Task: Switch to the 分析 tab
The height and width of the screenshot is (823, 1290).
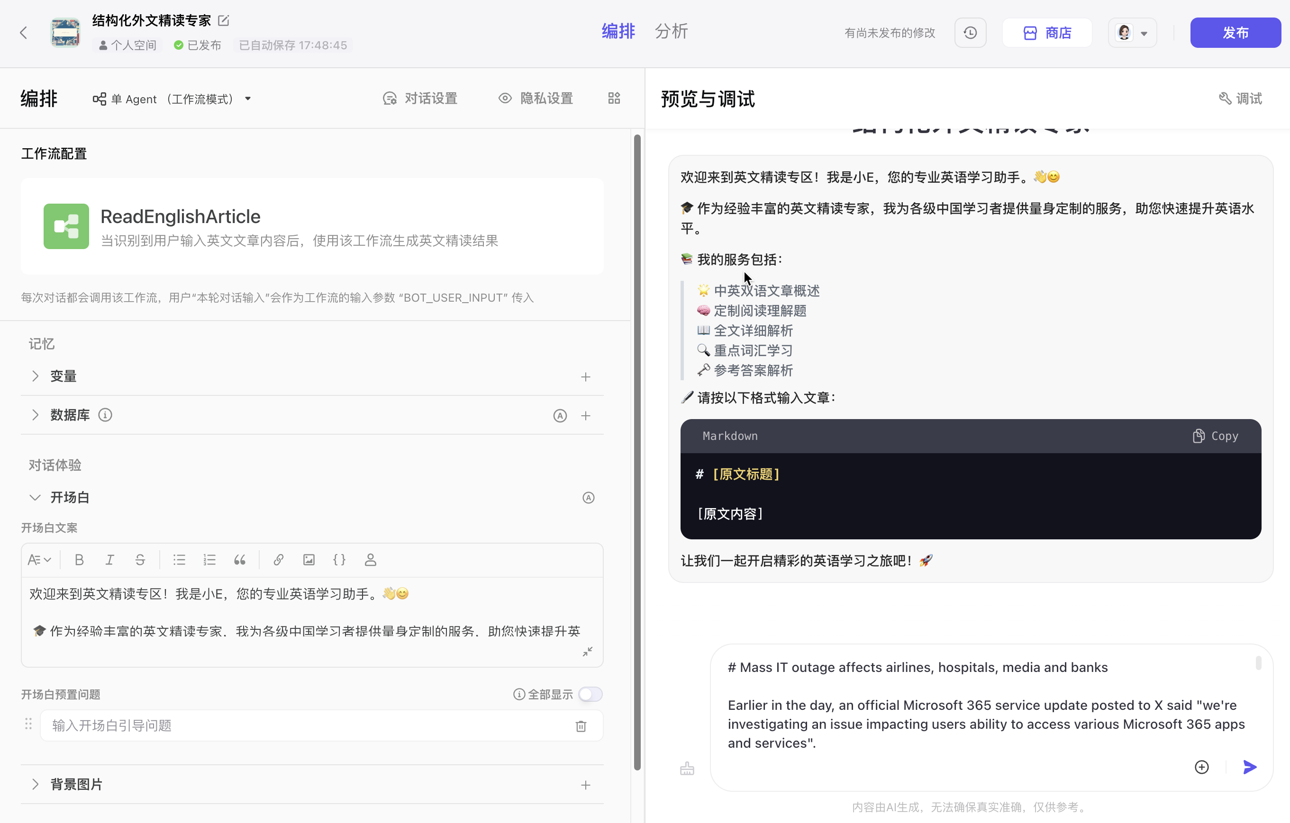Action: pos(671,32)
